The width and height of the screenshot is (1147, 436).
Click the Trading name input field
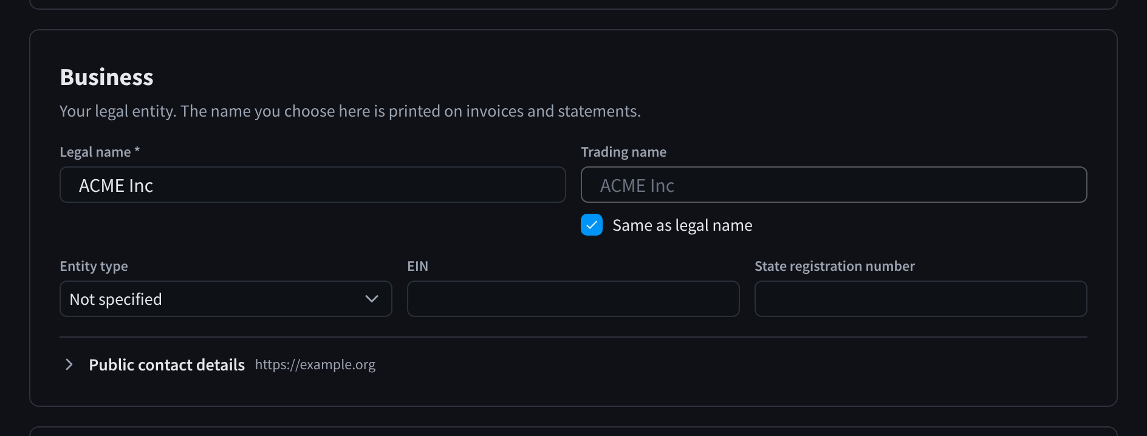834,185
